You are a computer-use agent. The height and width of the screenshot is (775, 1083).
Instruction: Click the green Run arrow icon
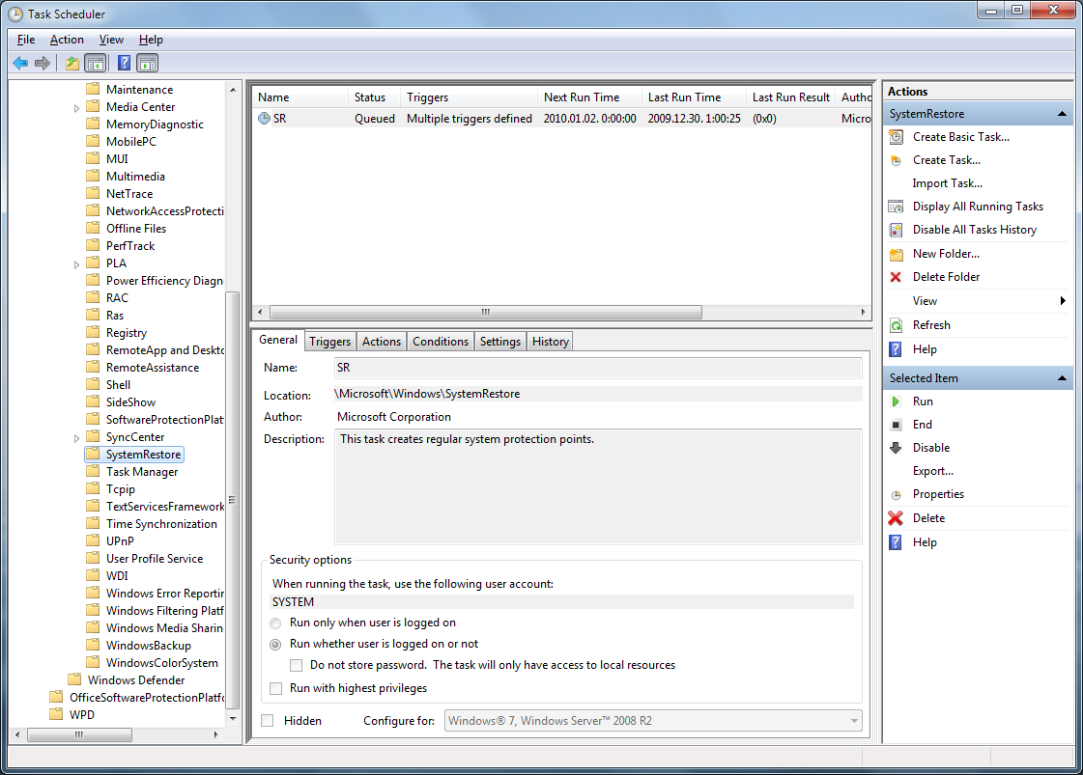tap(896, 401)
